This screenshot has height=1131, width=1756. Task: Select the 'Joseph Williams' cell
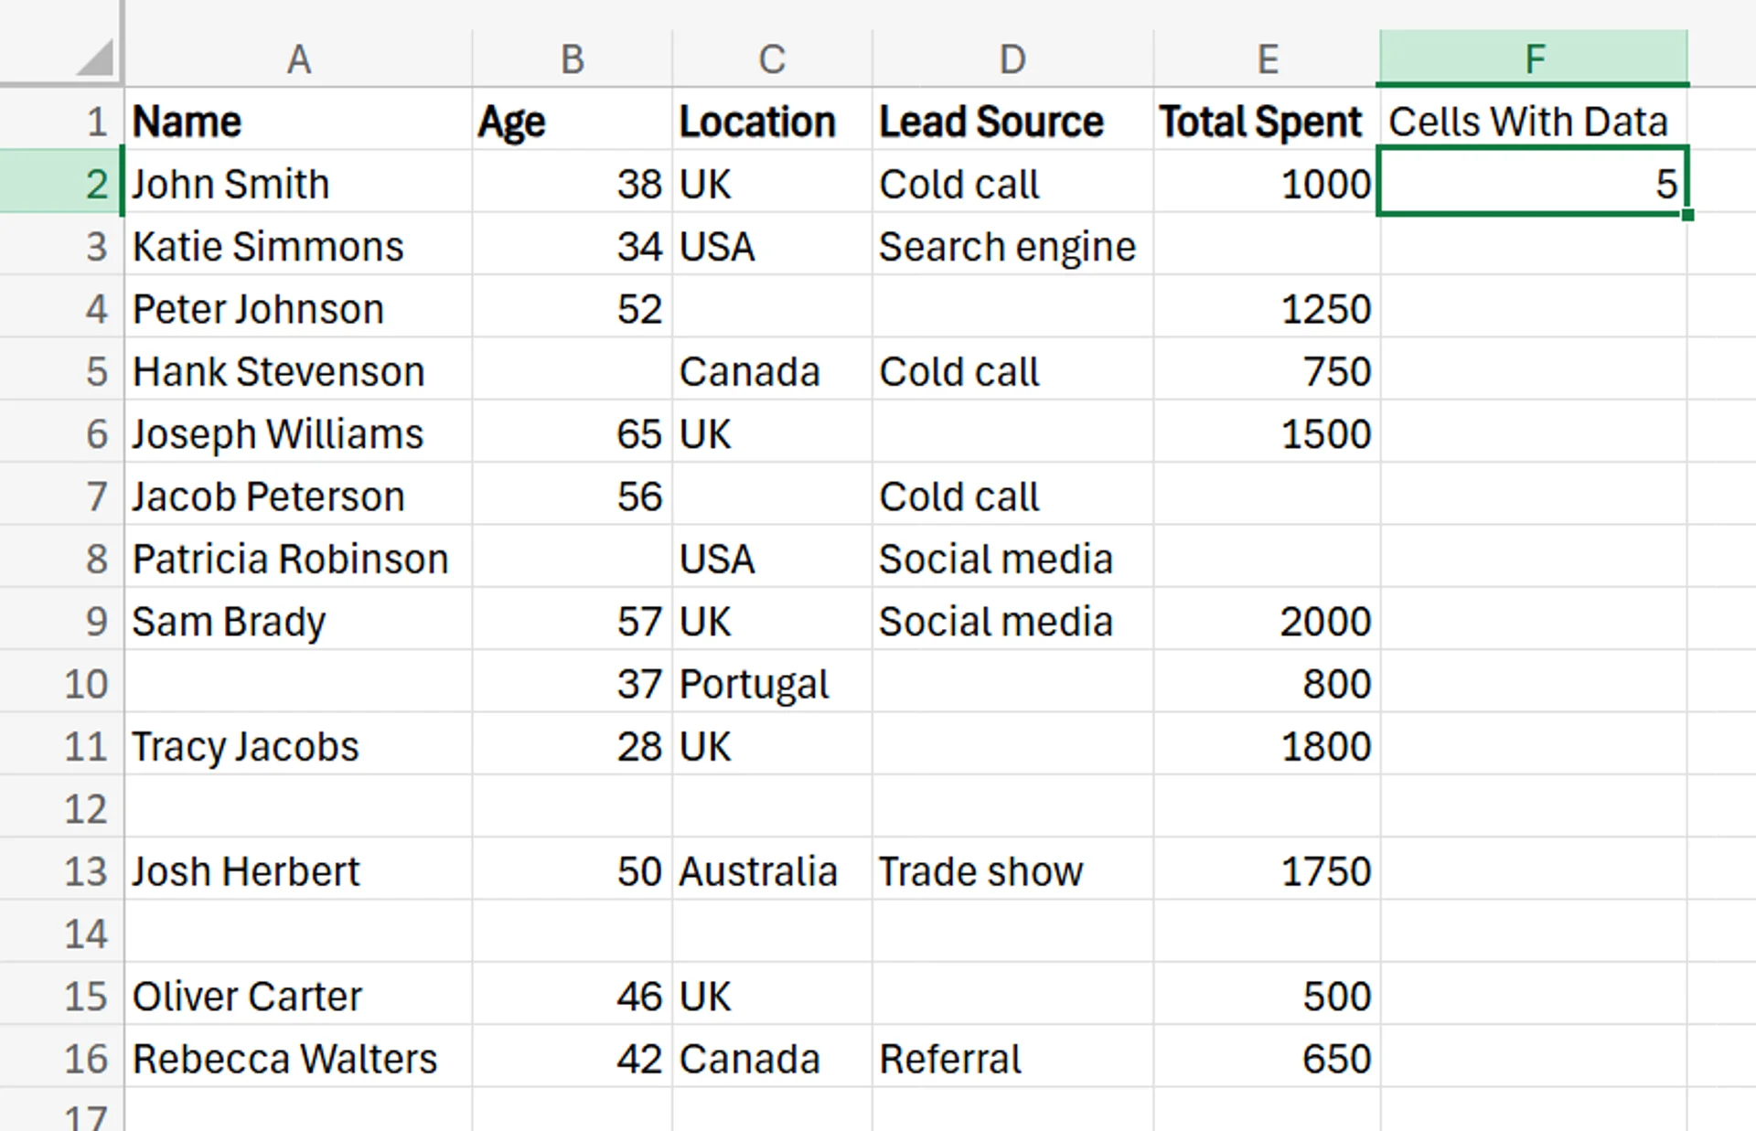tap(298, 432)
